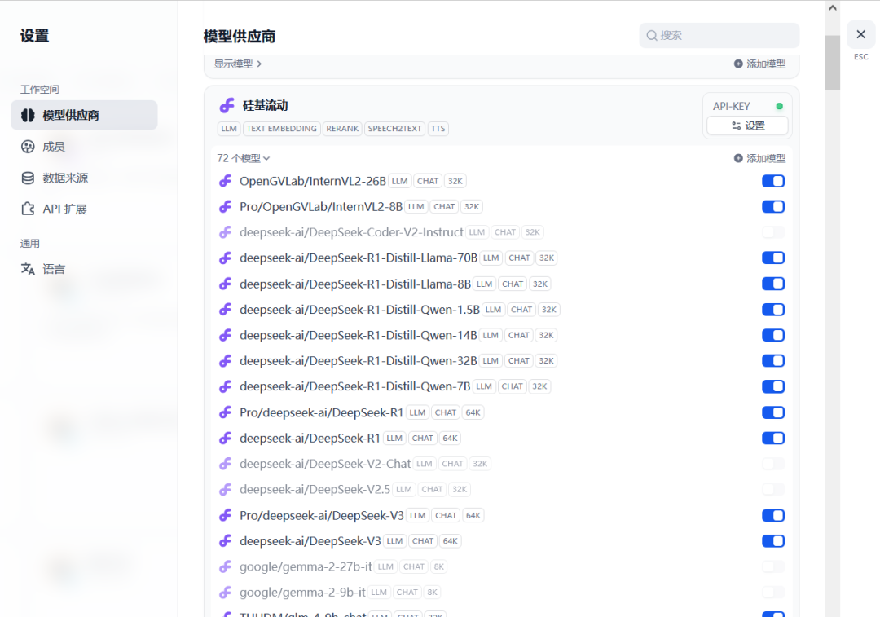The height and width of the screenshot is (617, 880).
Task: Click the 数据来源 database icon
Action: pyautogui.click(x=28, y=178)
